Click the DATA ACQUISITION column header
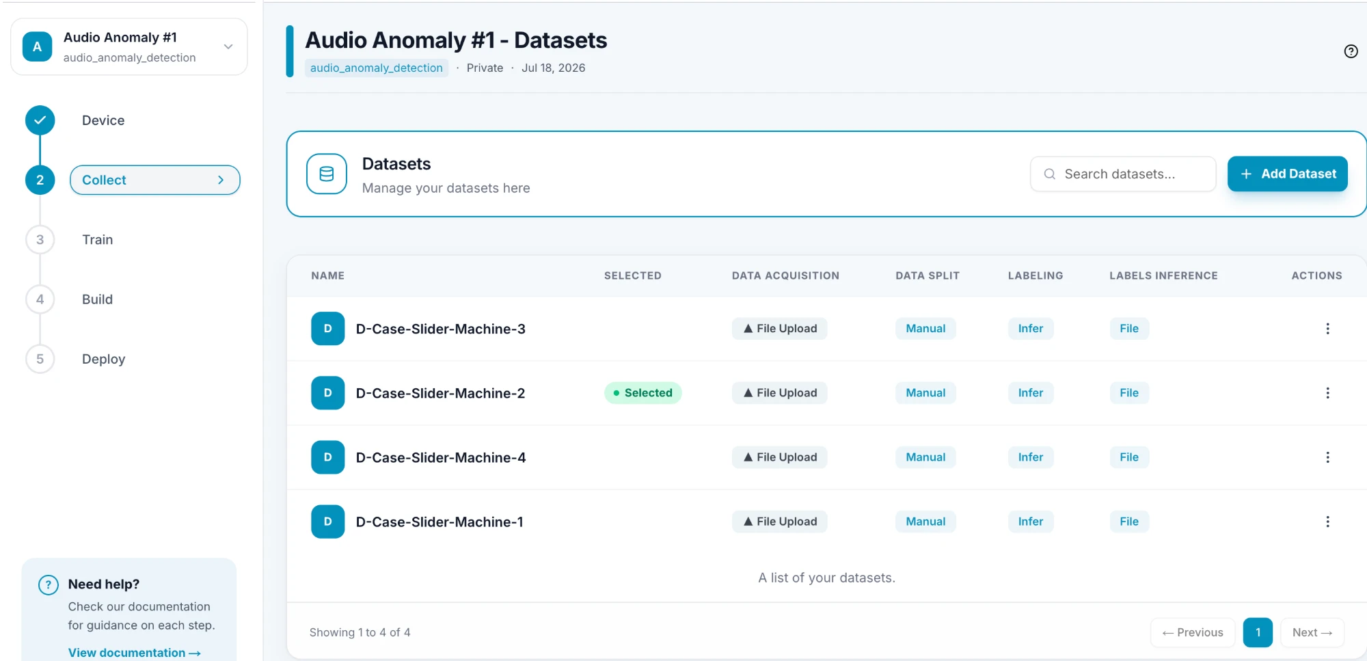Viewport: 1367px width, 661px height. click(785, 275)
